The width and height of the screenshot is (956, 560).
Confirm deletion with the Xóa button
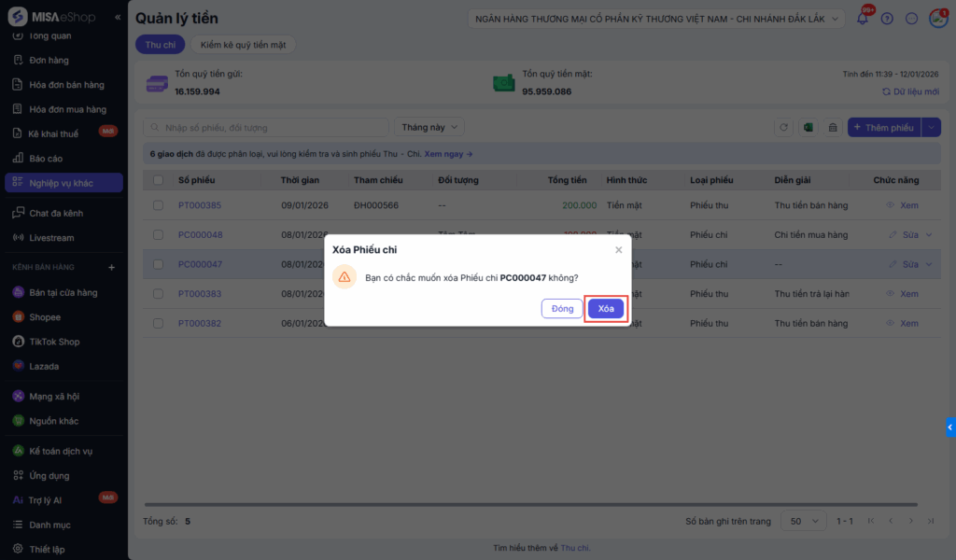[x=605, y=308]
